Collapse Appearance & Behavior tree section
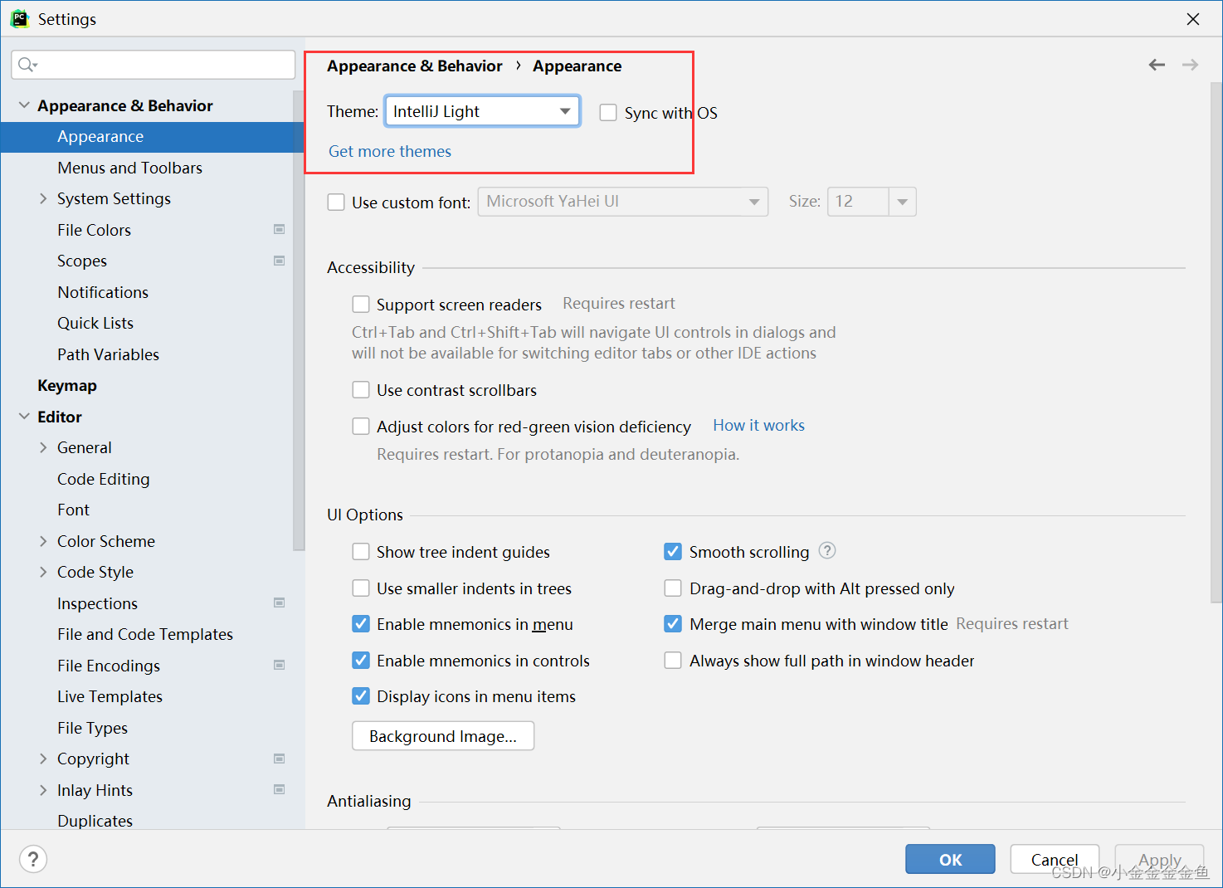Screen dimensions: 1223x888 coord(24,105)
